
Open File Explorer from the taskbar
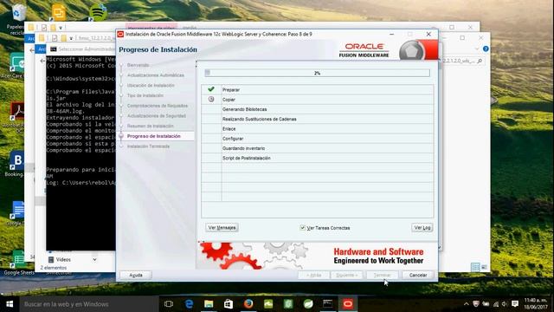(209, 304)
